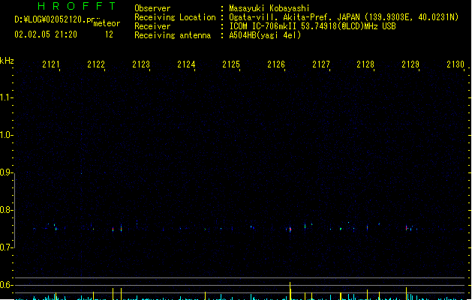Click the 2127 time marker
Image resolution: width=472 pixels, height=300 pixels.
[321, 64]
